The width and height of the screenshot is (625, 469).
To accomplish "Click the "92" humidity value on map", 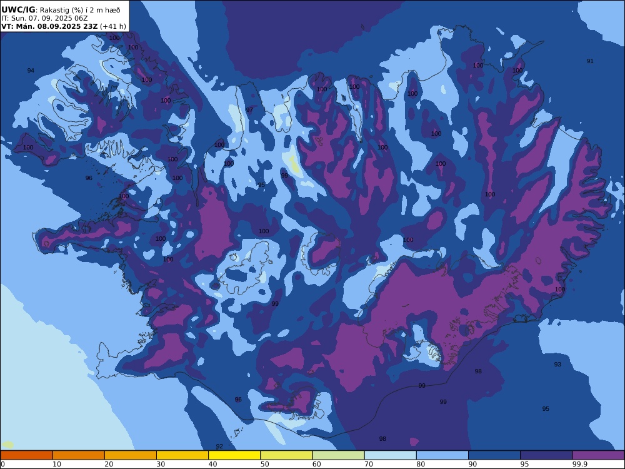I will pos(219,446).
